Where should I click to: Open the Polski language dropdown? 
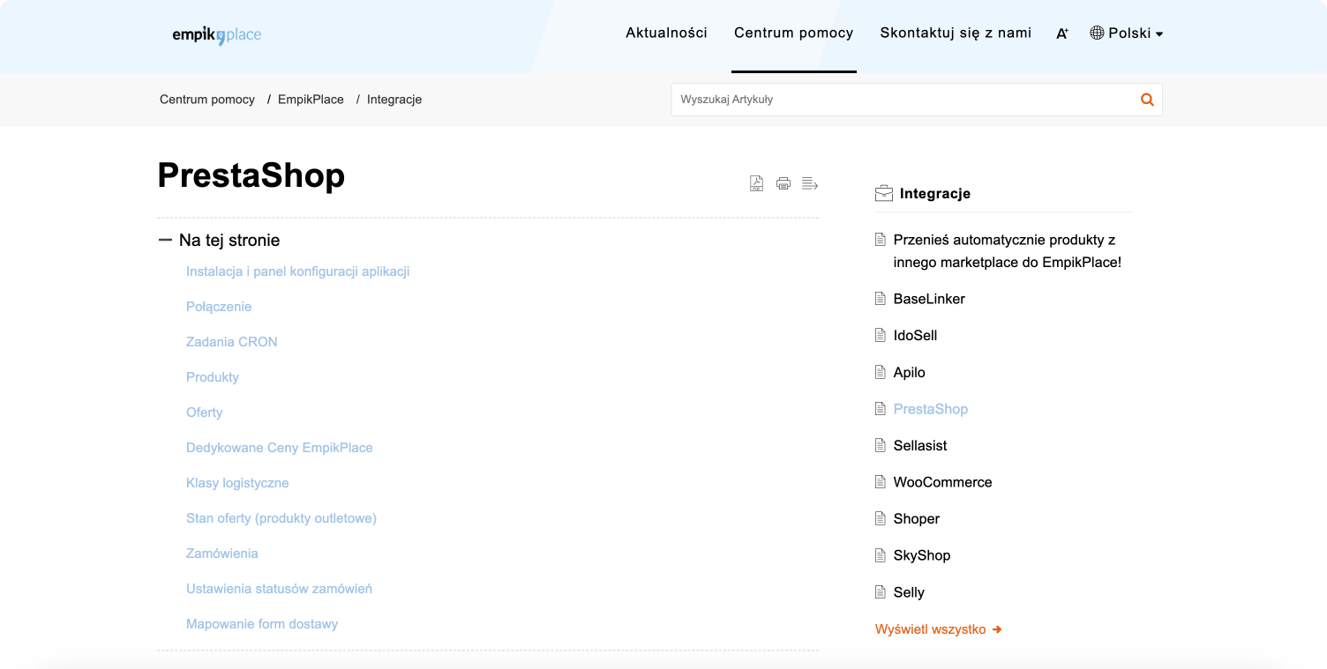tap(1127, 33)
